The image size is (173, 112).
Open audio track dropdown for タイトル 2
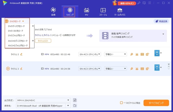pyautogui.click(x=90, y=54)
